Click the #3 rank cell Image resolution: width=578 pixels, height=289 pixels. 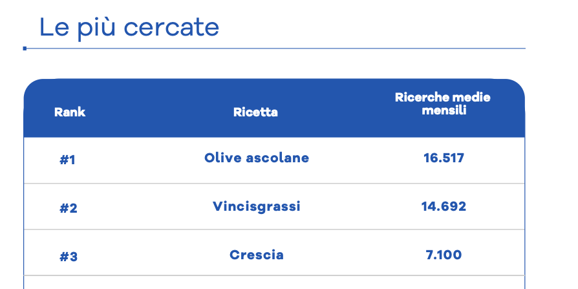coord(68,257)
